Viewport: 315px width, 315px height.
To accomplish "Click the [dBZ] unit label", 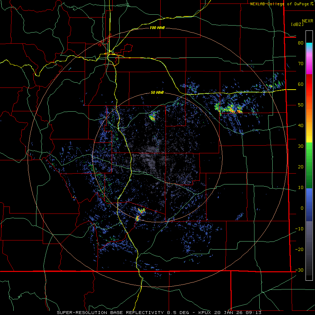I will coord(297,24).
